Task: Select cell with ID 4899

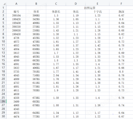Action: click(x=16, y=60)
